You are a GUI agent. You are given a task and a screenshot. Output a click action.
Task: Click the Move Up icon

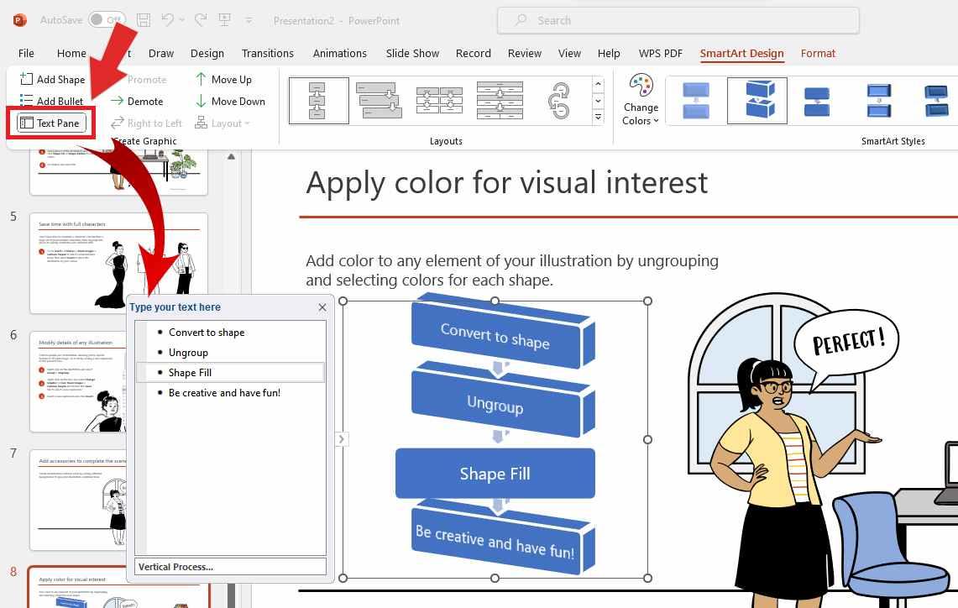pos(202,79)
